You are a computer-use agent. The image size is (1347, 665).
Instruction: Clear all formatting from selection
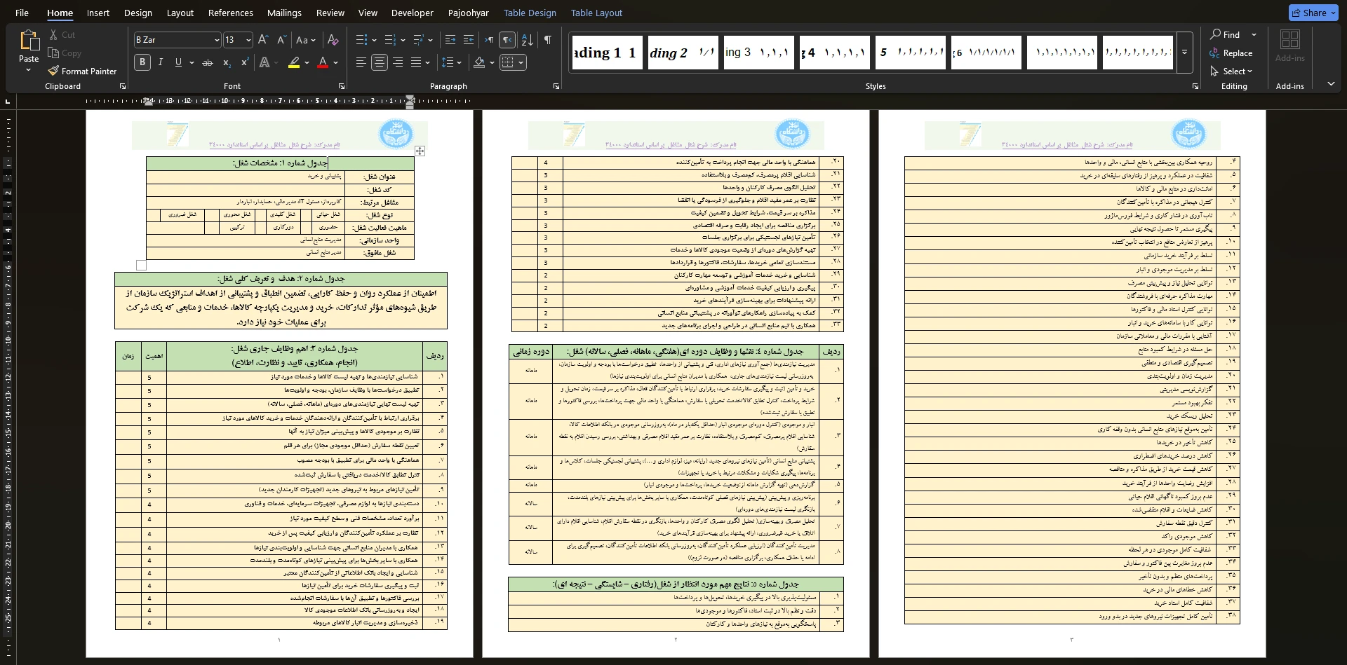tap(333, 40)
